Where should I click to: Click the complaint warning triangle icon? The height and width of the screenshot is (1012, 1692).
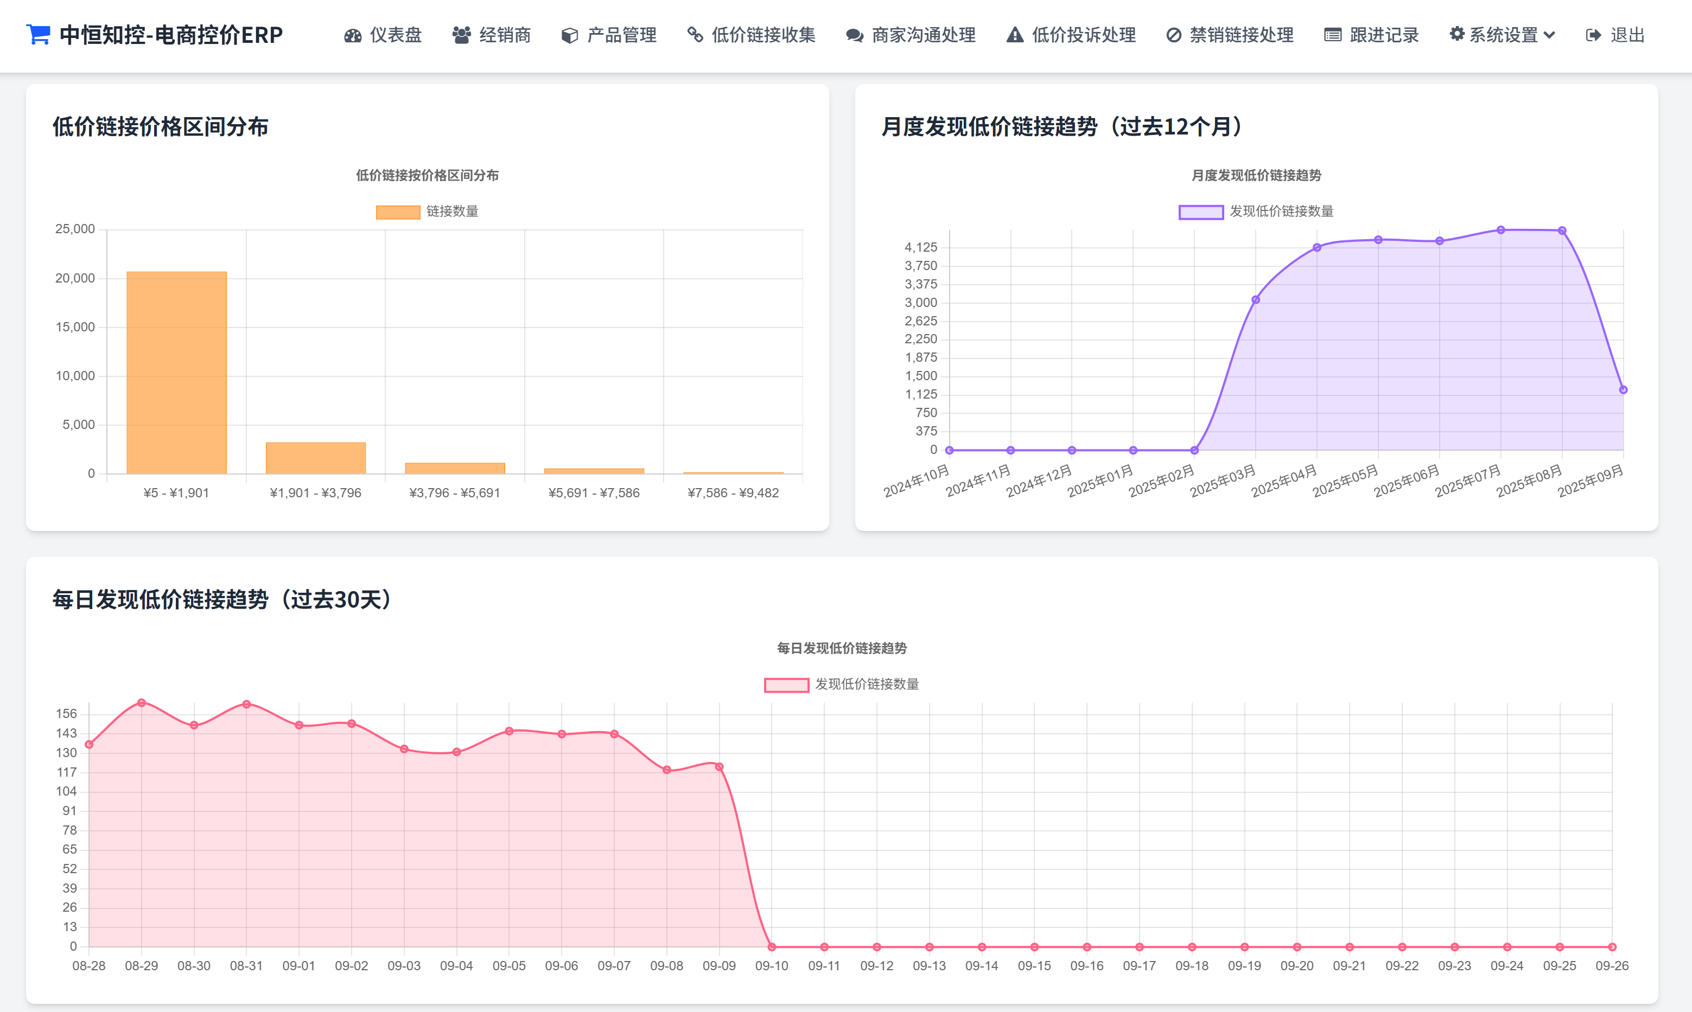[x=1015, y=35]
